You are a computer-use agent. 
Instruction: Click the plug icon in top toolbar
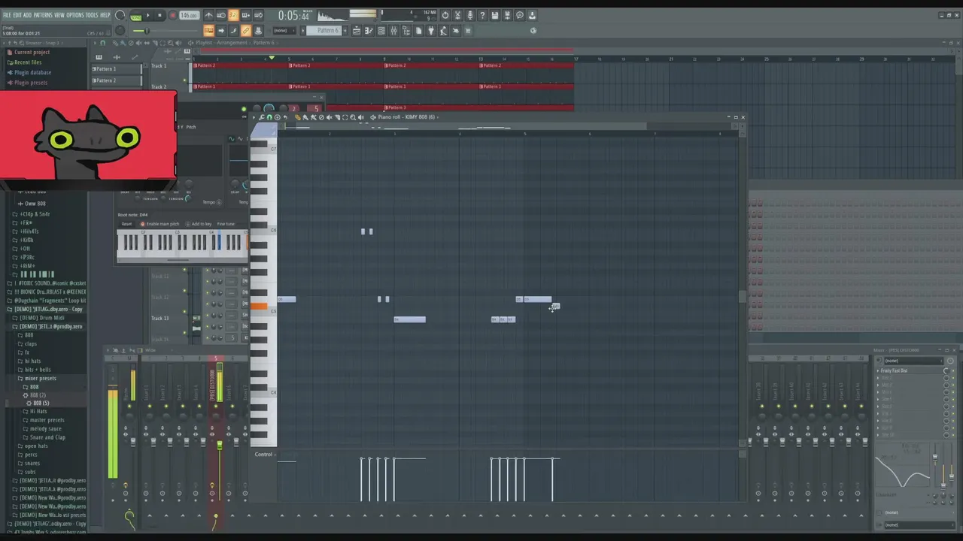(x=431, y=31)
